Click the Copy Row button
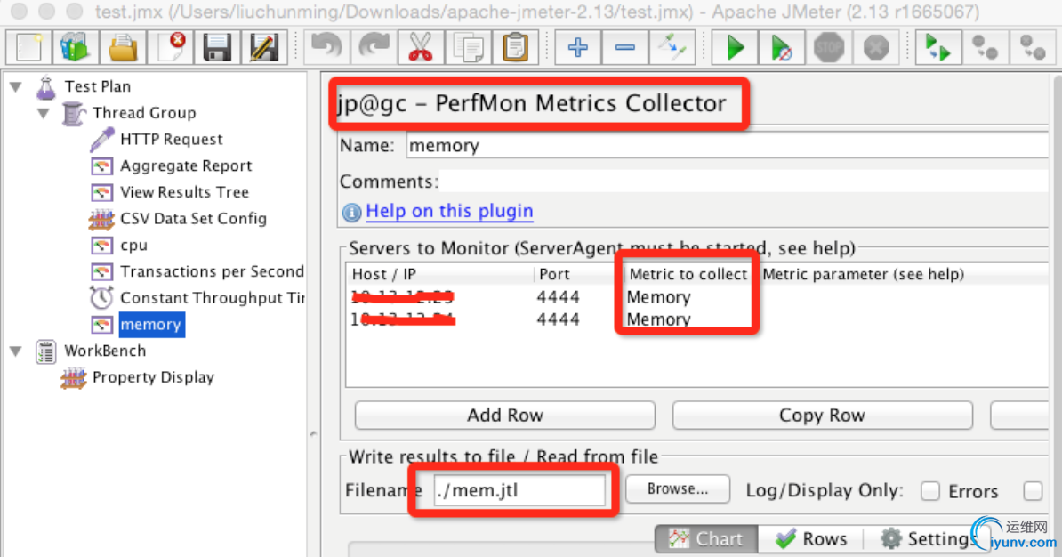This screenshot has width=1062, height=557. click(822, 416)
